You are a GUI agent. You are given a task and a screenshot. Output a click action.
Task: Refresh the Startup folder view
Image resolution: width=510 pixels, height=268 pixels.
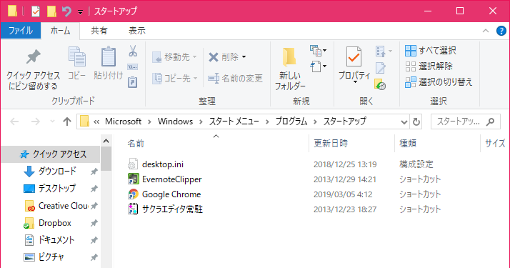click(416, 122)
